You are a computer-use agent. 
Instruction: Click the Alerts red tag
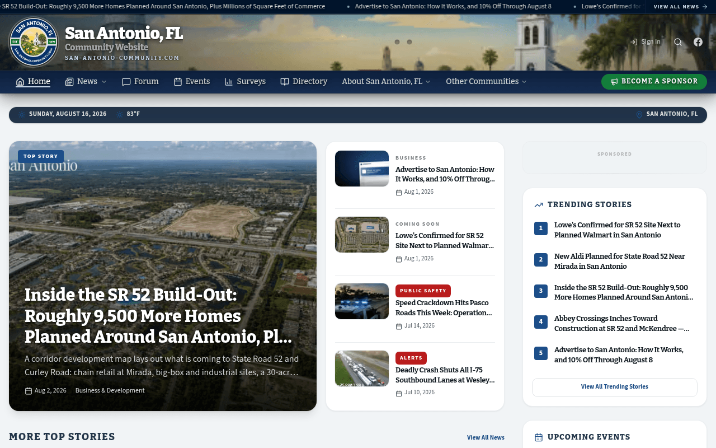point(411,358)
